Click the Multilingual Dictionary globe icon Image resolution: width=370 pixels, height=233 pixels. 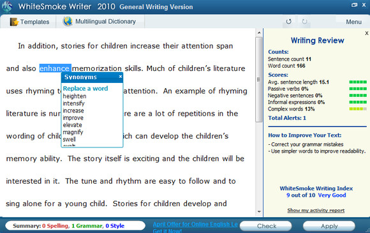(x=68, y=21)
